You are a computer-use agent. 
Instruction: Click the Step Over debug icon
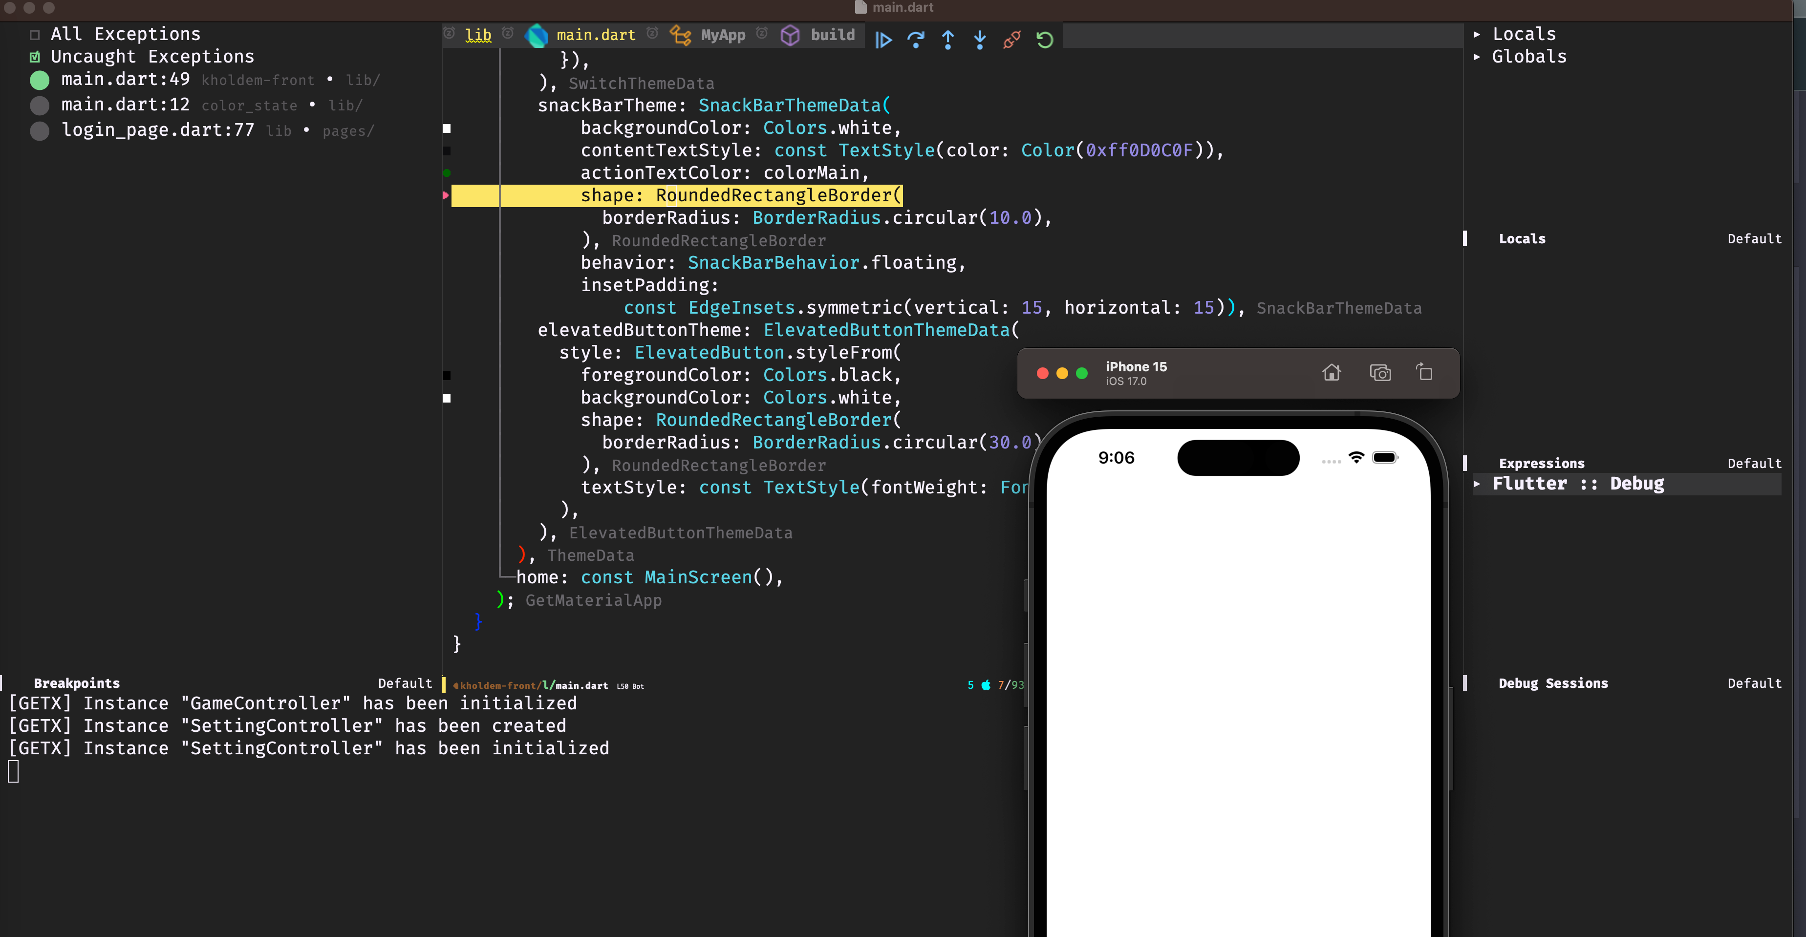click(916, 40)
